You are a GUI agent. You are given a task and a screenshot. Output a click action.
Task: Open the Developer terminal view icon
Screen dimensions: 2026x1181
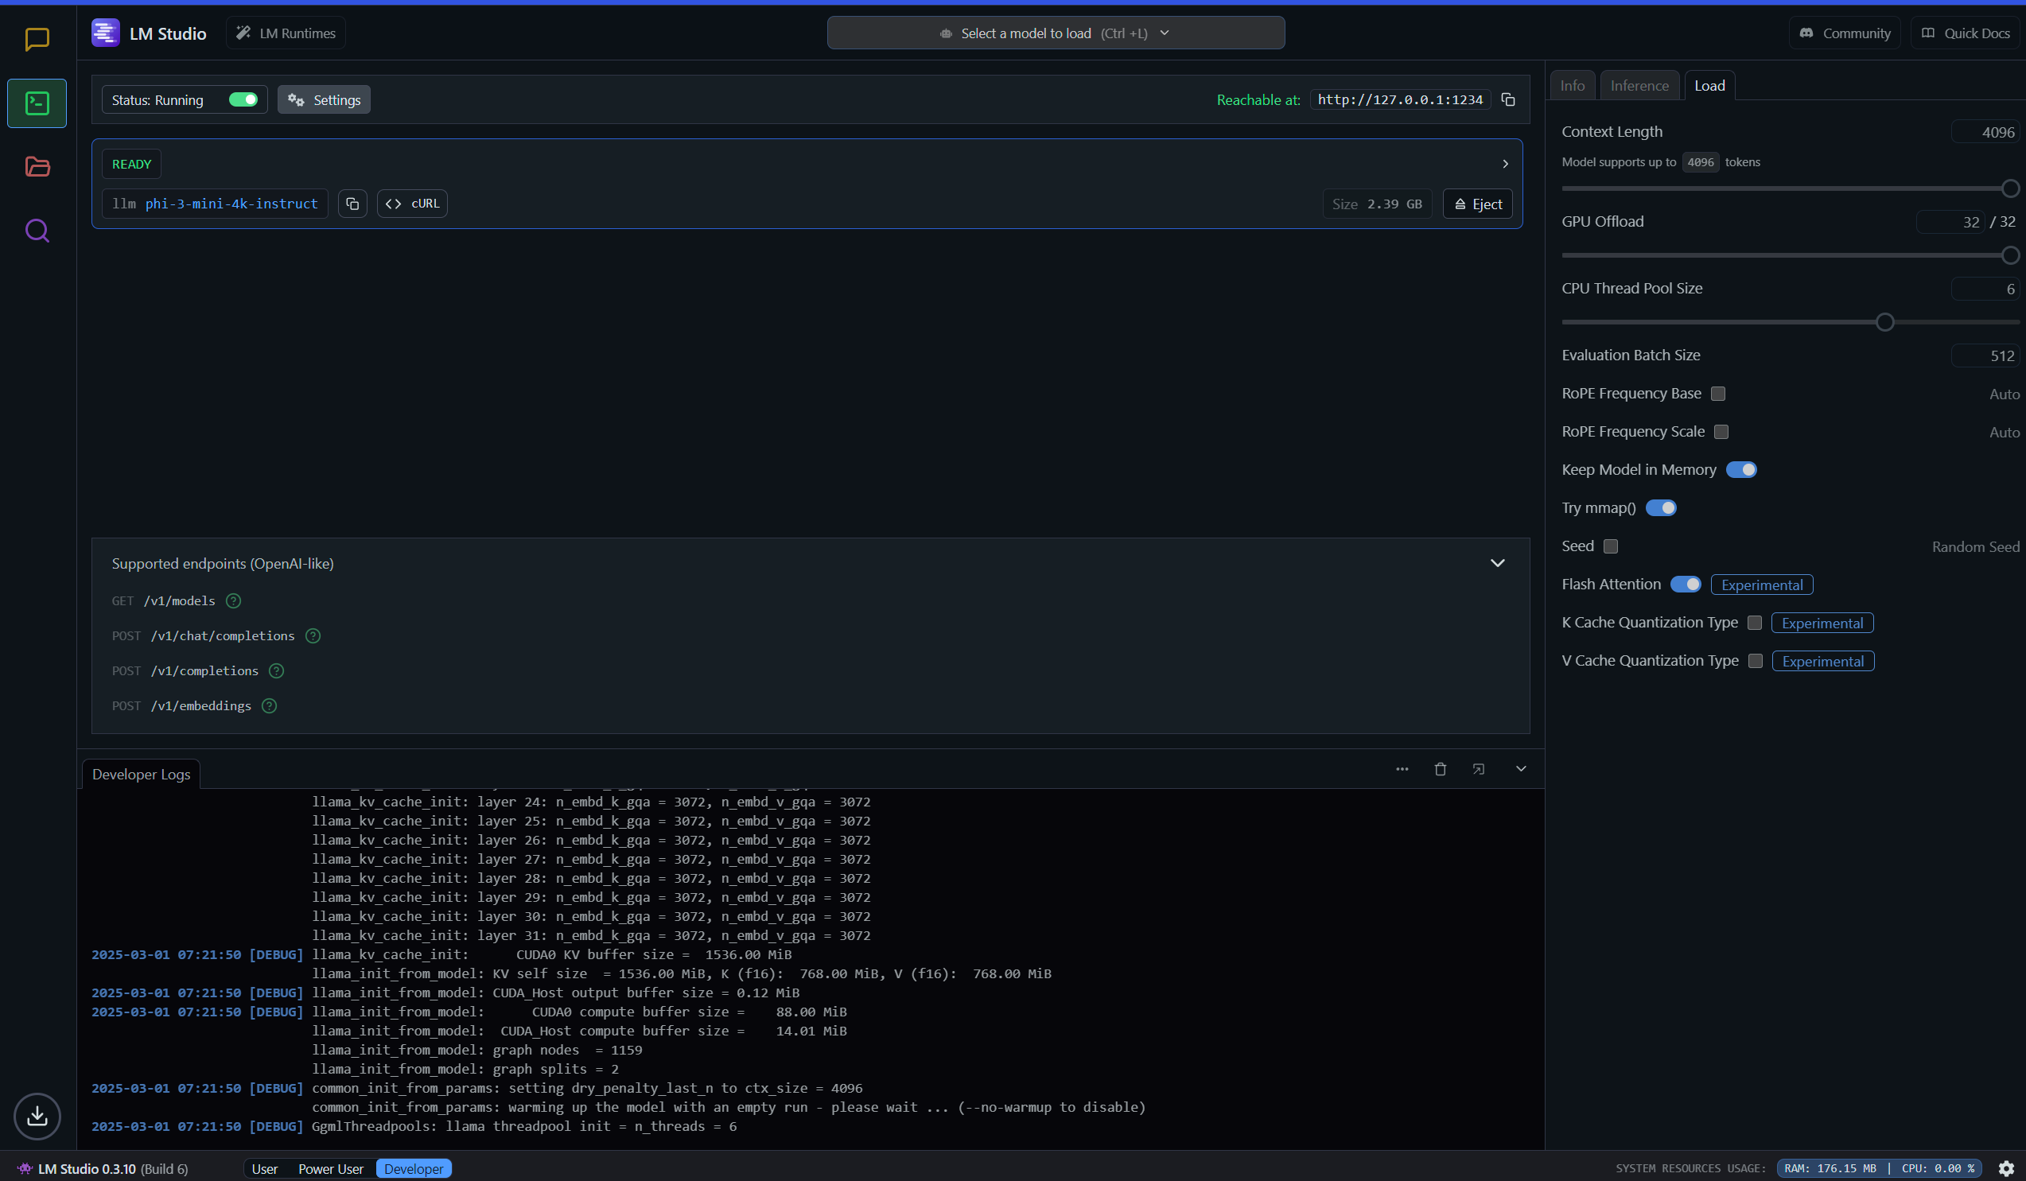click(x=37, y=103)
